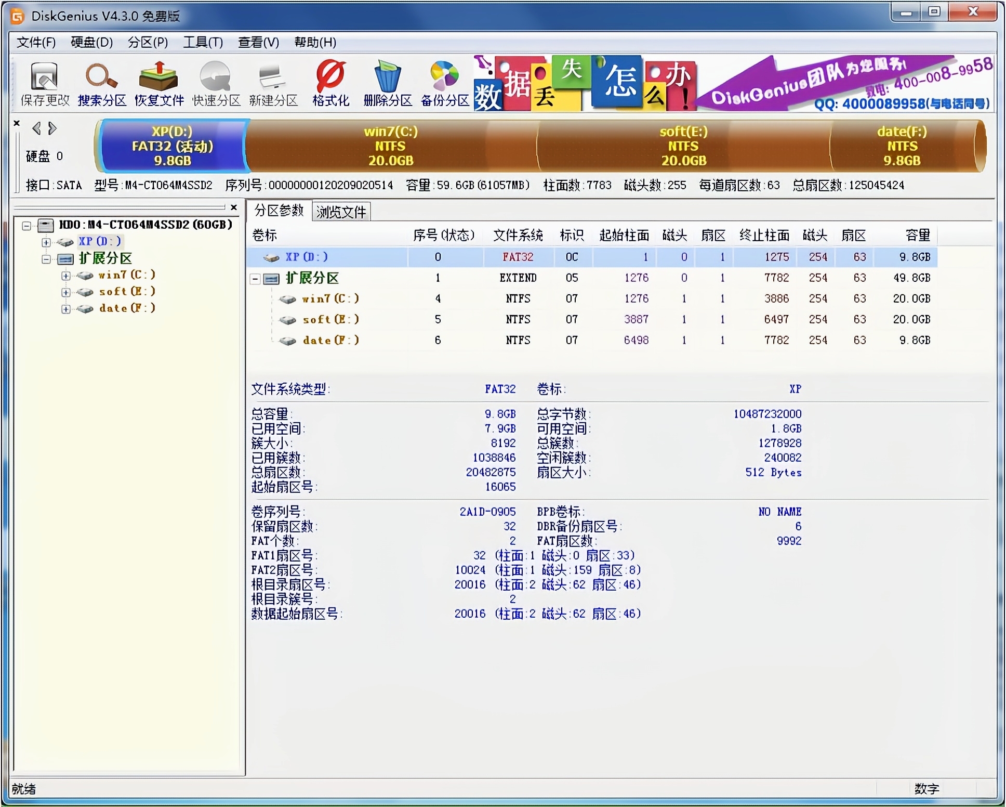Click extended partition icon in partition table

click(x=271, y=279)
